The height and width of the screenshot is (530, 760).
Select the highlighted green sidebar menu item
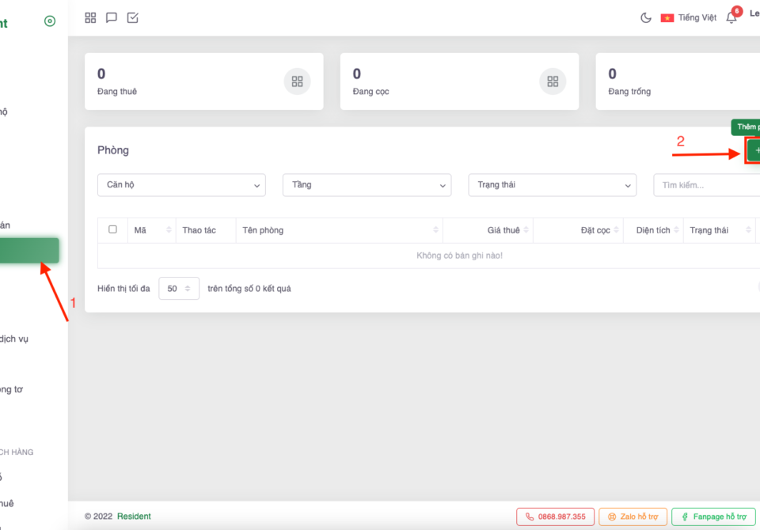pos(29,251)
